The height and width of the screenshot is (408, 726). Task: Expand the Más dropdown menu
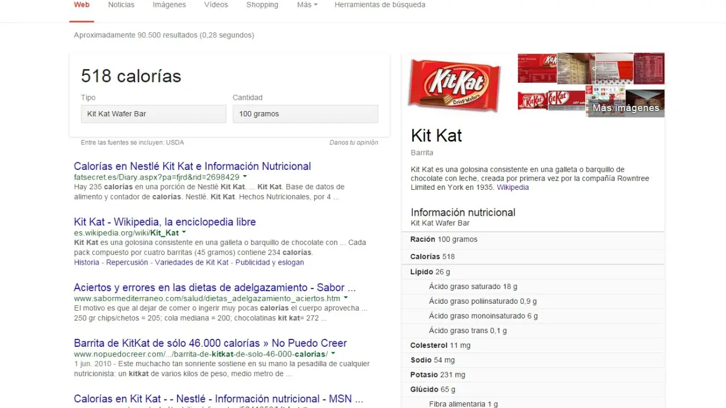point(307,5)
